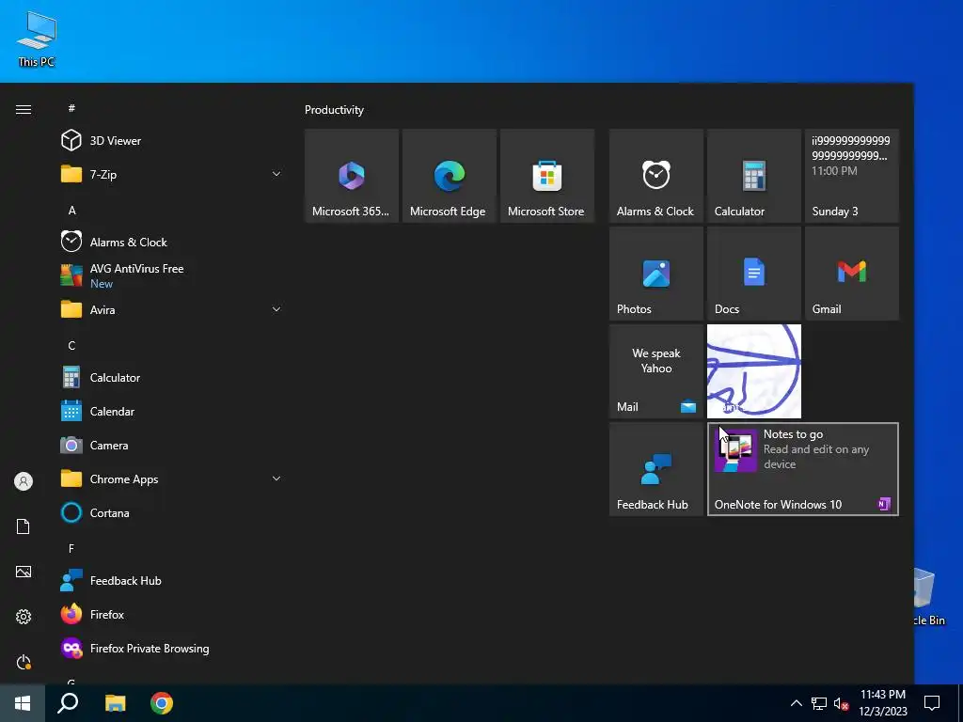963x722 pixels.
Task: Open the notification Action Center
Action: [932, 703]
